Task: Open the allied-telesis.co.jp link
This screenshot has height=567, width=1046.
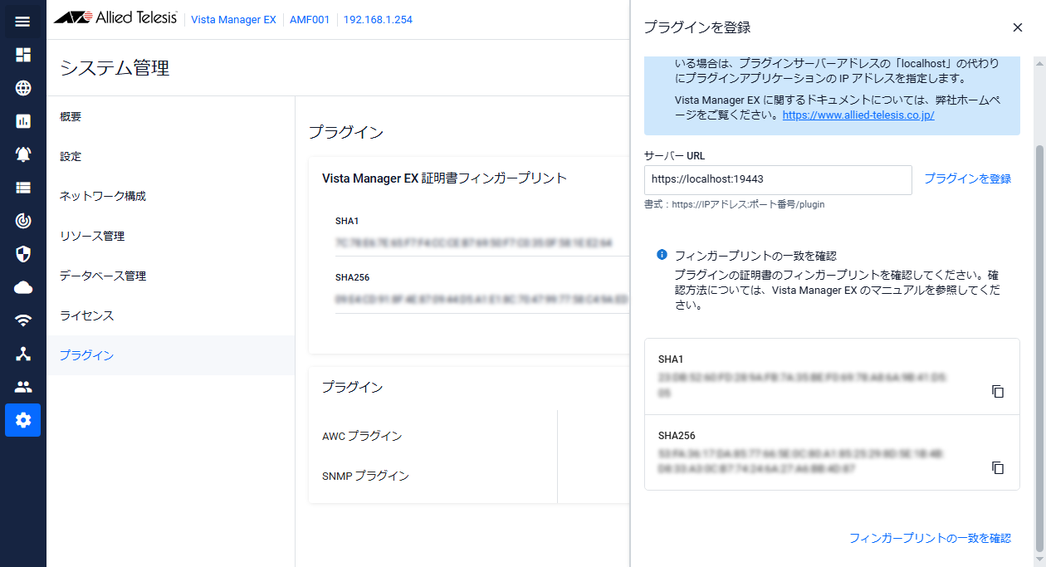Action: (858, 115)
